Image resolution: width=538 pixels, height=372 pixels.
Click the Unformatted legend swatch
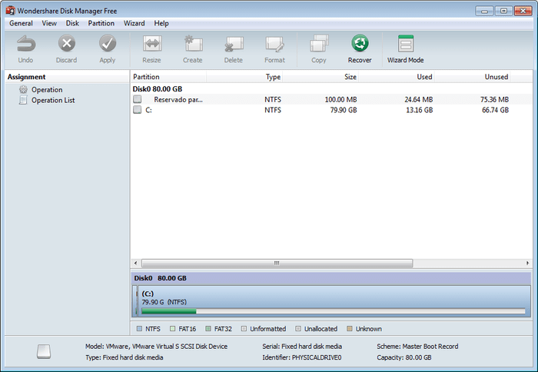pyautogui.click(x=244, y=329)
